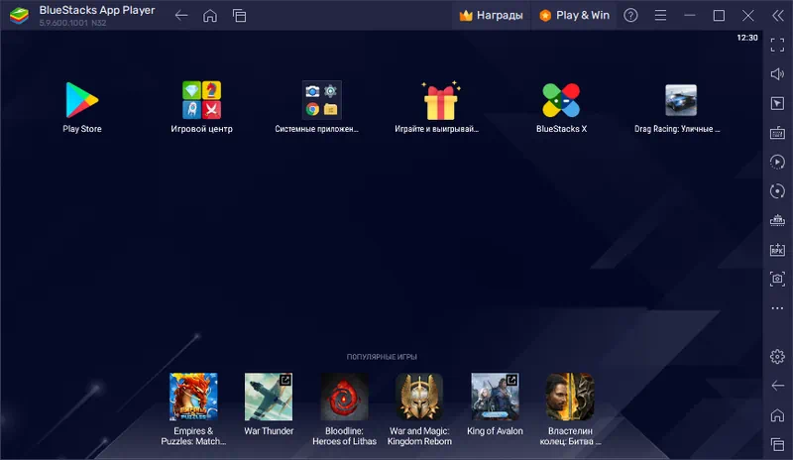
Task: Install APK via sidebar icon
Action: pos(777,250)
